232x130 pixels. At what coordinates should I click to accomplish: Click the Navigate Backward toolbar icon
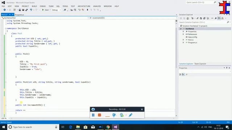point(5,10)
